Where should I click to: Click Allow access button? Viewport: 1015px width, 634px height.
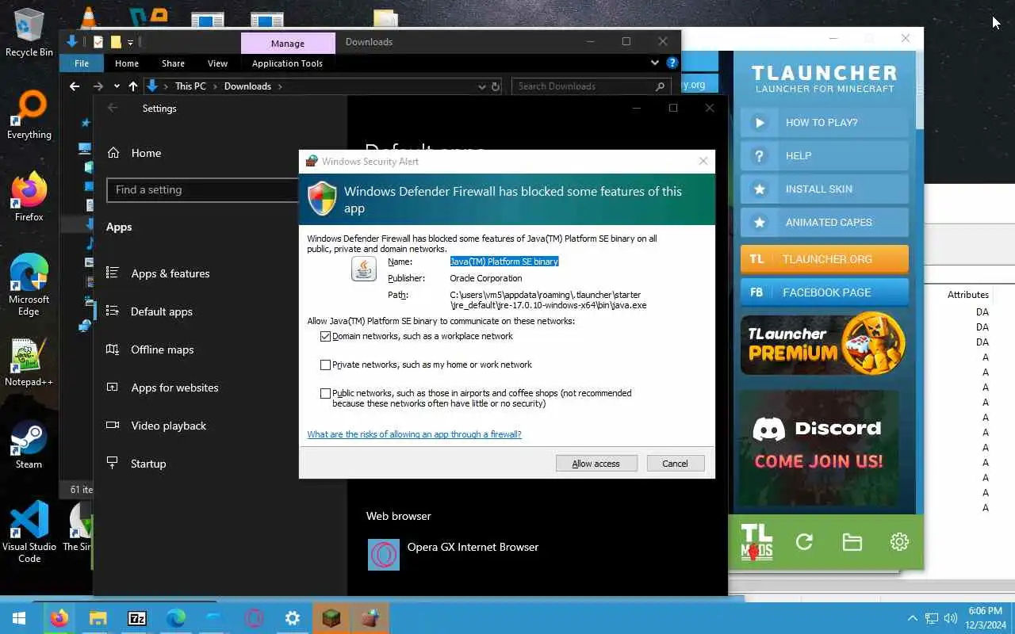pos(596,464)
